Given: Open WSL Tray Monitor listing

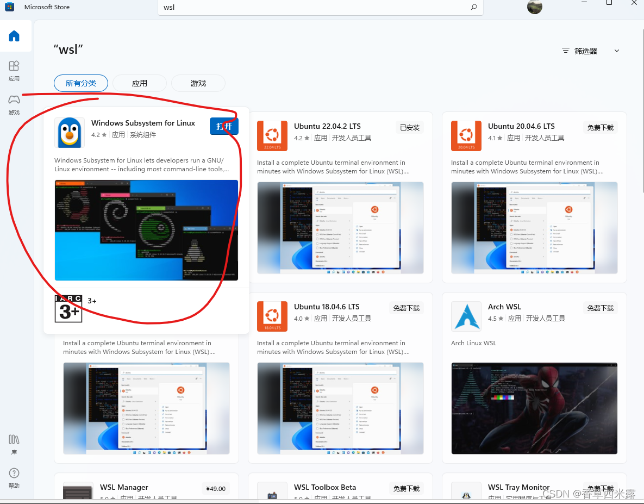Looking at the screenshot, I should pos(518,487).
